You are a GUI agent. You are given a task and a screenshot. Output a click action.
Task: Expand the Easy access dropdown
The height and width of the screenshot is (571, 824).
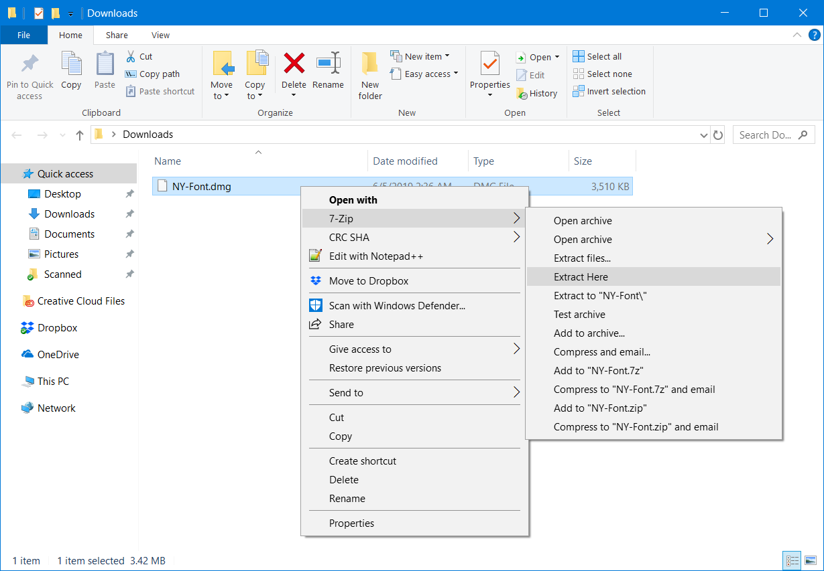coord(431,74)
